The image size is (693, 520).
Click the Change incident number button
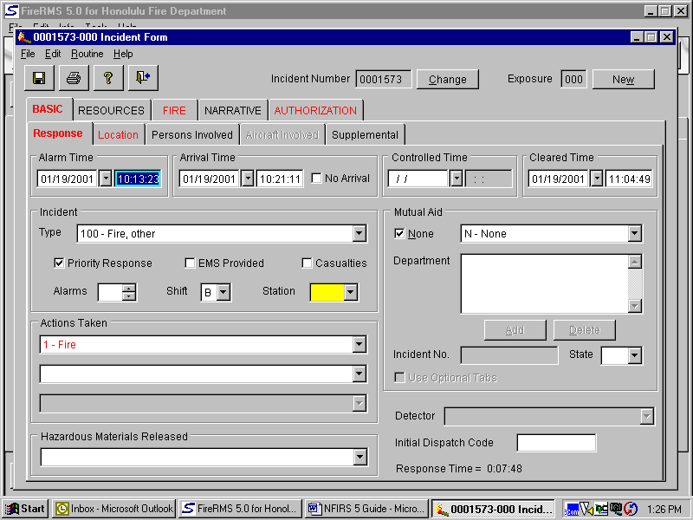coord(447,79)
